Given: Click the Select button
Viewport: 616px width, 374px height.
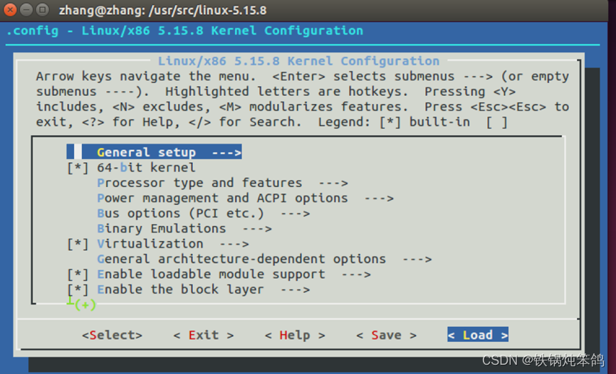Looking at the screenshot, I should [x=112, y=335].
